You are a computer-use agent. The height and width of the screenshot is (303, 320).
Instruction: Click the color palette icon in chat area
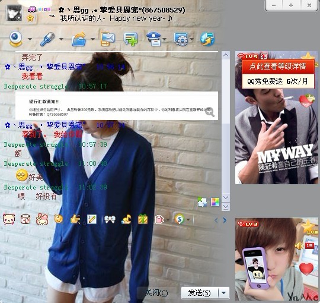[215, 203]
